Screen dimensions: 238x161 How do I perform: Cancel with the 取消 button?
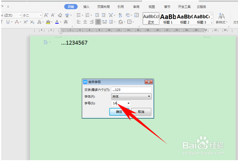(x=141, y=112)
